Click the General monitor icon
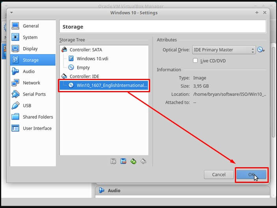 15,26
